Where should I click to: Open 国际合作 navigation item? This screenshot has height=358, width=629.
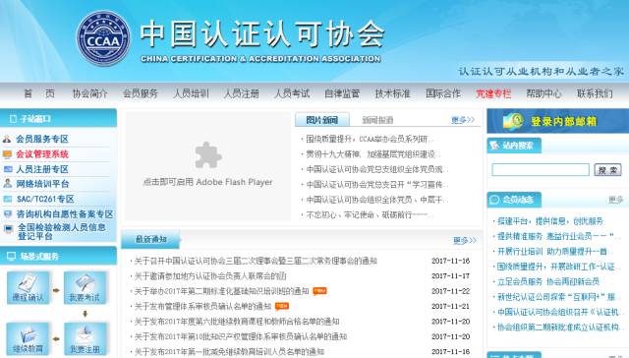coord(443,93)
